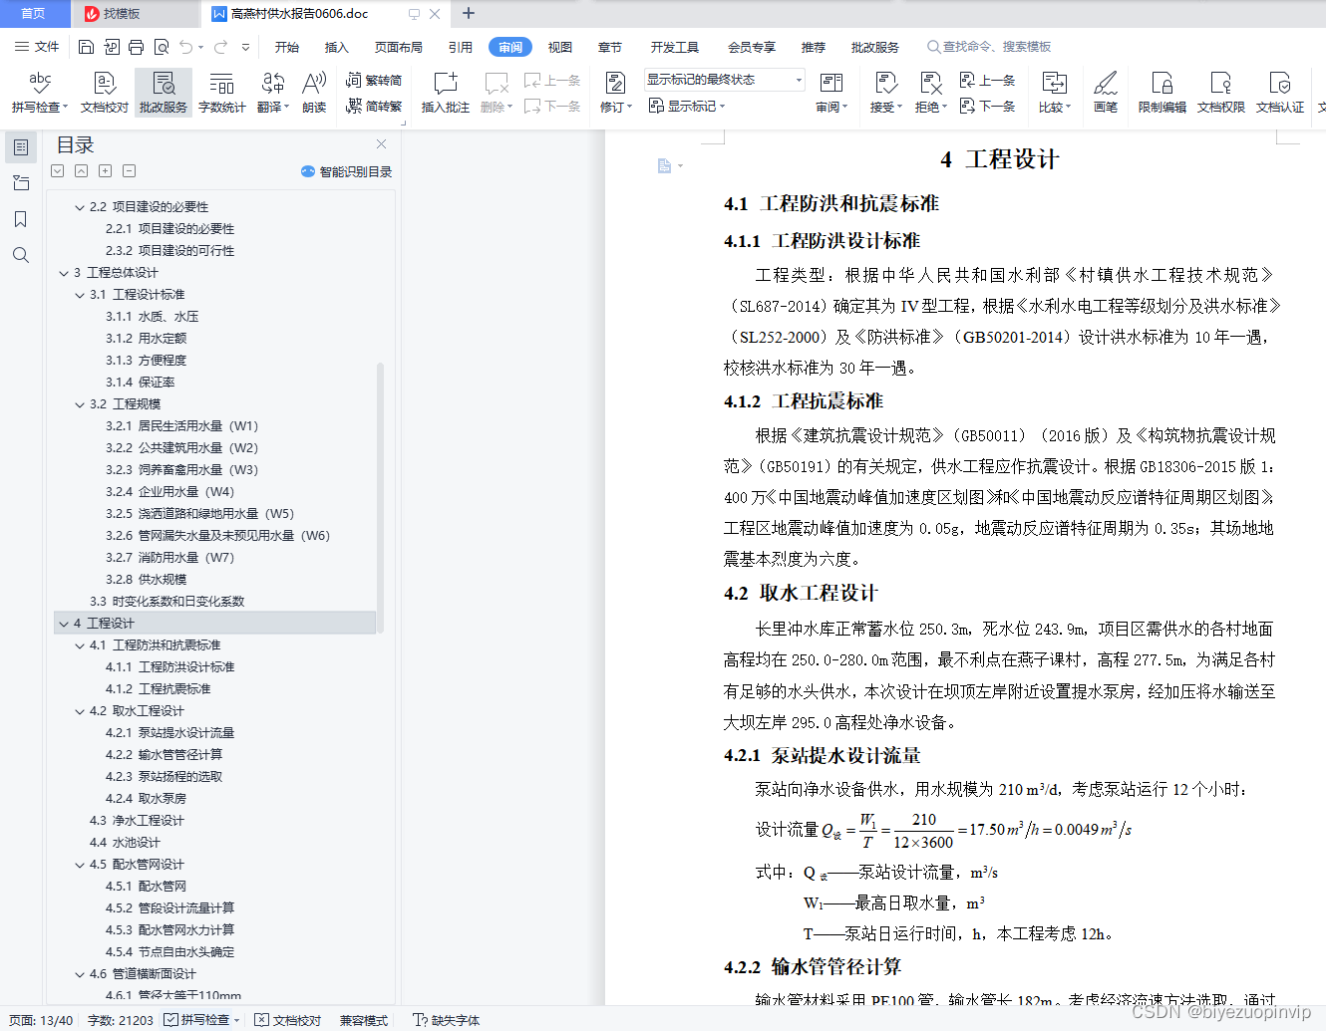Open the 审阅 review pane button

click(831, 93)
